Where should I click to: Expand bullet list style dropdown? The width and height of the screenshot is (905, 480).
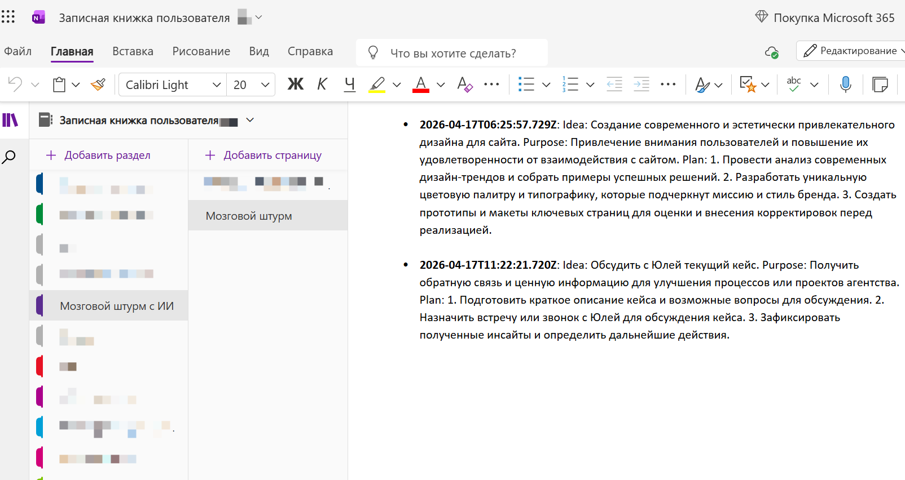tap(546, 85)
